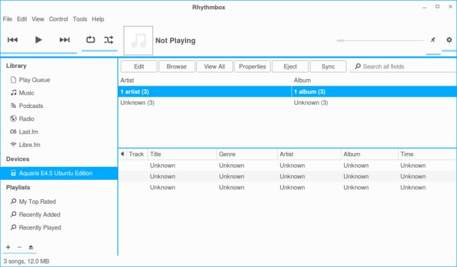Click the Browse button
Viewport: 457px width, 267px height.
click(177, 66)
